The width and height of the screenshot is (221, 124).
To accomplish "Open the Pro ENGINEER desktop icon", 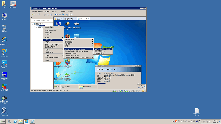I will 13,4.
